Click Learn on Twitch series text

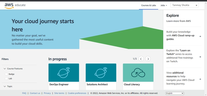tap(178, 52)
